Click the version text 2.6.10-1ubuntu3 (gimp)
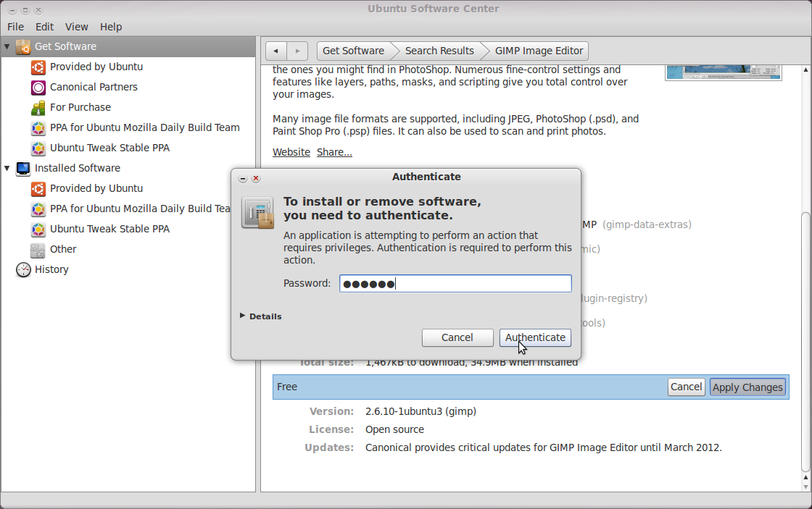This screenshot has width=812, height=509. 420,411
